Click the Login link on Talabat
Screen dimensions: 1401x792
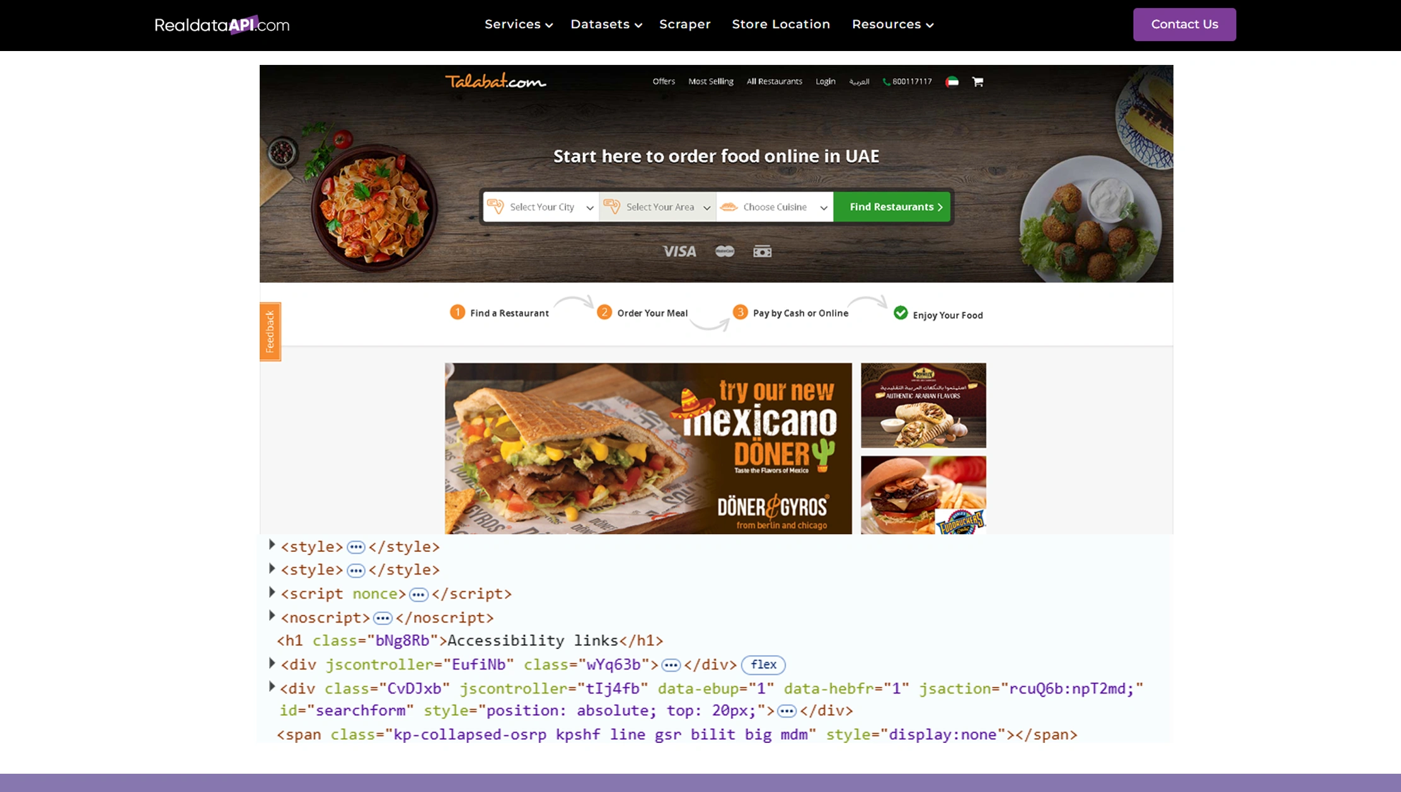click(825, 81)
